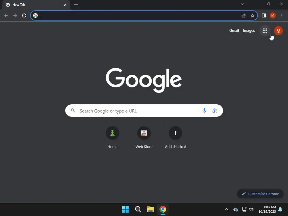Open the notifications bell icon

280,209
